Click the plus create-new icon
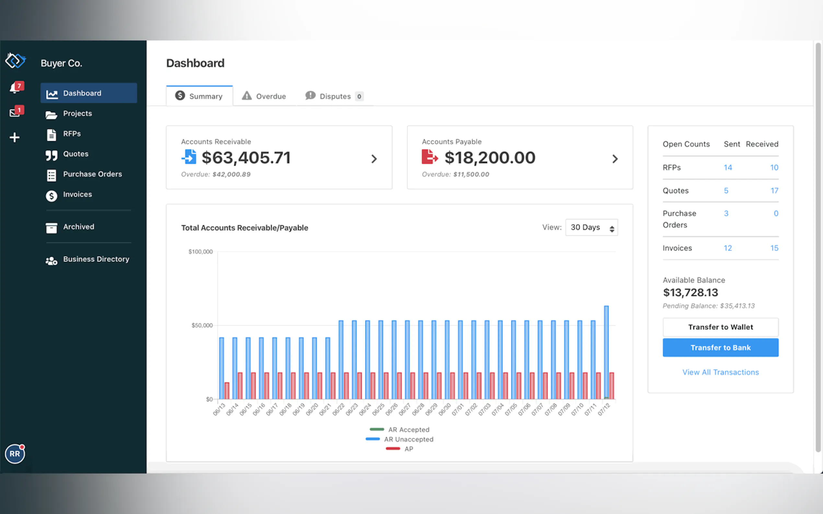The image size is (823, 514). coord(14,137)
